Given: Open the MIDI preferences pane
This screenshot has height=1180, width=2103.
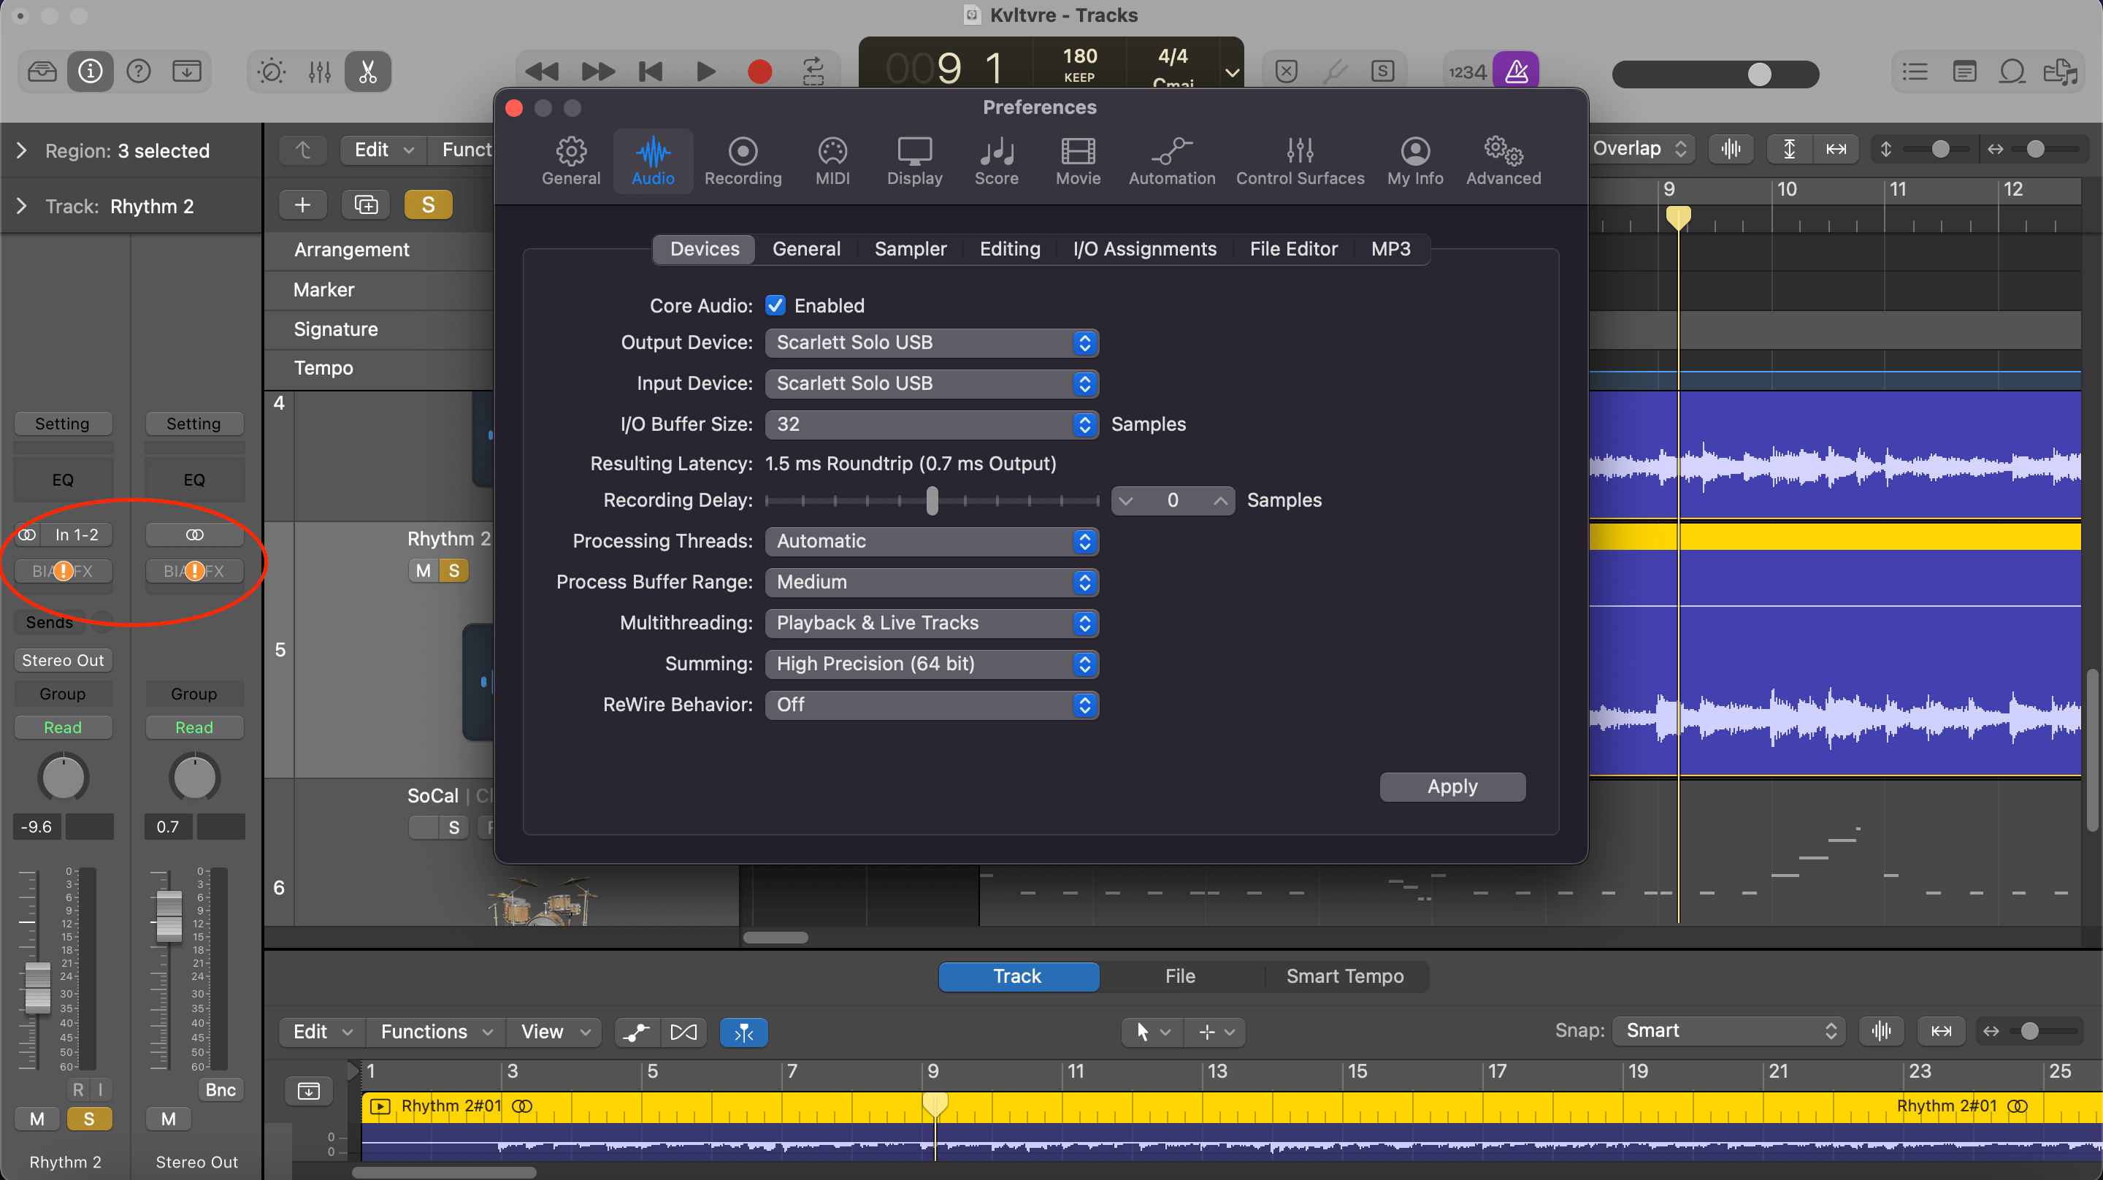Looking at the screenshot, I should pos(832,161).
